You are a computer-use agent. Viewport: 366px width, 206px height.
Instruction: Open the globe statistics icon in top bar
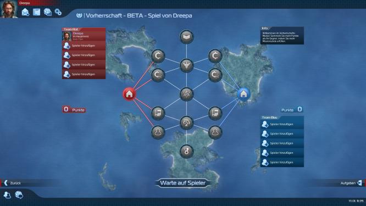[48, 12]
